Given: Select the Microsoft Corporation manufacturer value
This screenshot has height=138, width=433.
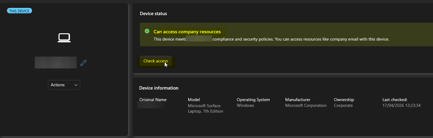Looking at the screenshot, I should [306, 106].
